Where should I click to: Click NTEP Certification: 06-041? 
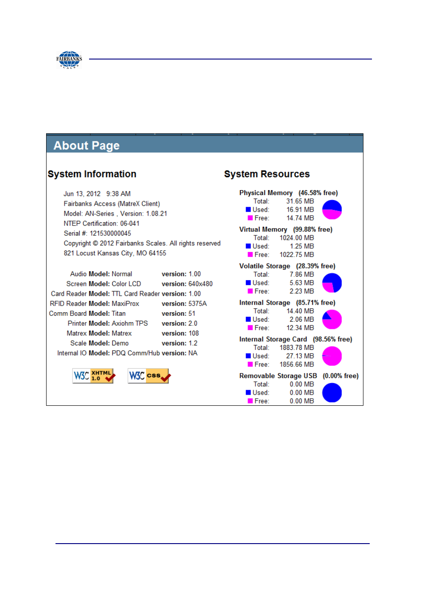(x=102, y=223)
